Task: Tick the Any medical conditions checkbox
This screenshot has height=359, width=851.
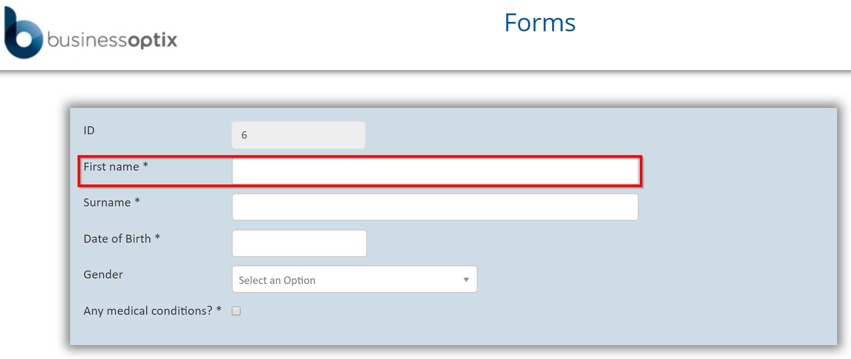Action: click(x=237, y=311)
